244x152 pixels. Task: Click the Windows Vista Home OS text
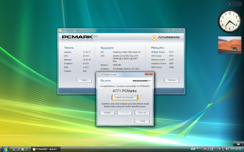point(127,52)
